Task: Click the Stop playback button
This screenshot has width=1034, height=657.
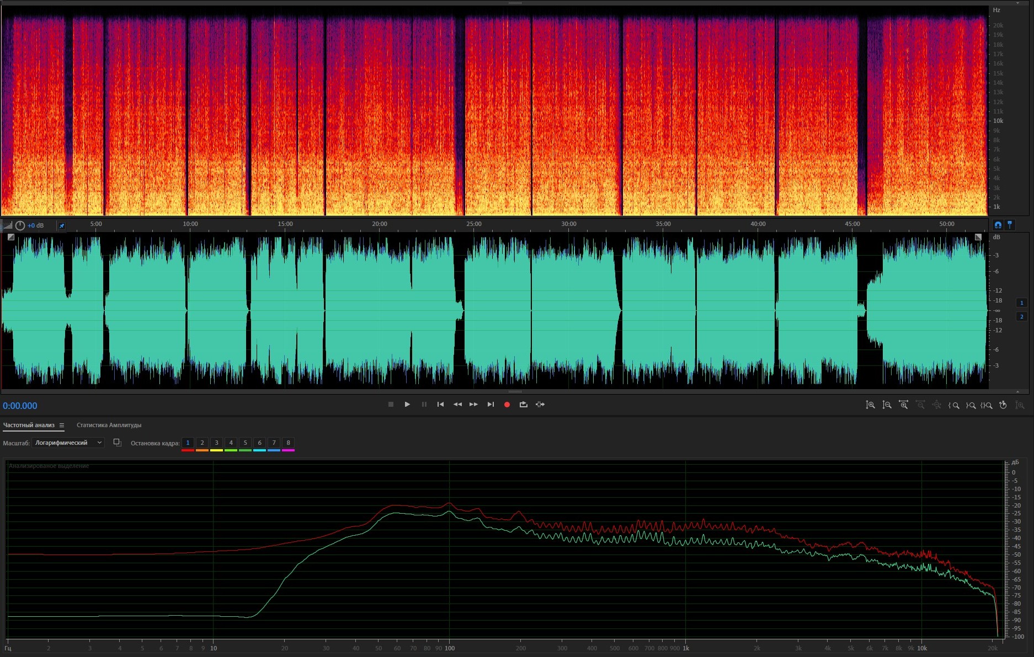Action: [391, 405]
